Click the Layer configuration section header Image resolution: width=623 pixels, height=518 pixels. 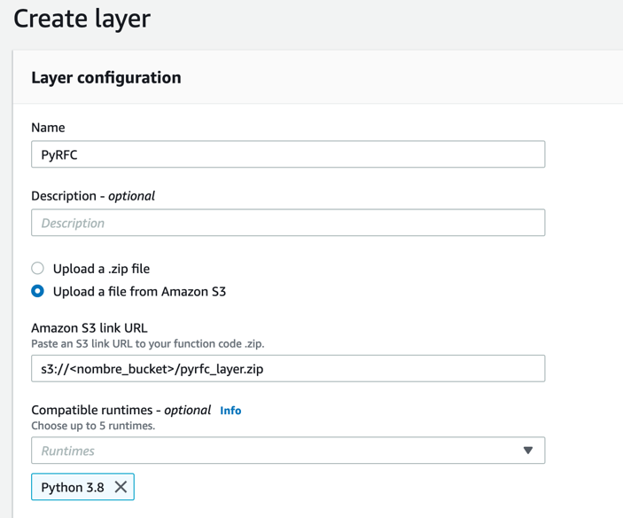click(106, 78)
